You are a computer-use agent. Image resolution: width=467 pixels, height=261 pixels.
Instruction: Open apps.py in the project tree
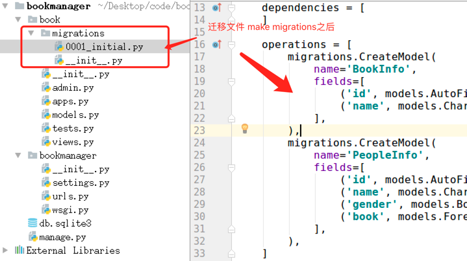click(70, 101)
